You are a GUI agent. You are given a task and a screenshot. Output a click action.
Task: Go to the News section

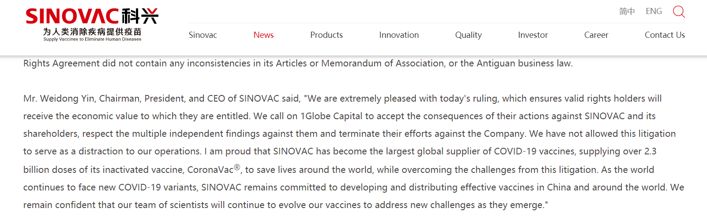pyautogui.click(x=263, y=35)
